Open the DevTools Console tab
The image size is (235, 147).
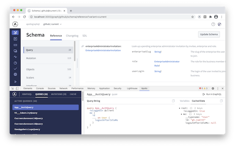[40, 89]
